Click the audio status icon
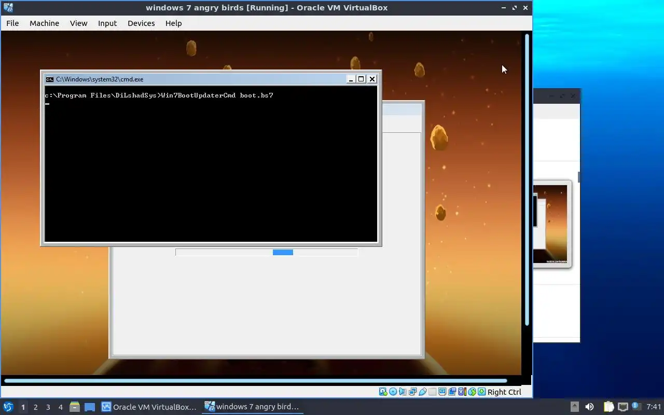The width and height of the screenshot is (664, 415). (x=403, y=392)
